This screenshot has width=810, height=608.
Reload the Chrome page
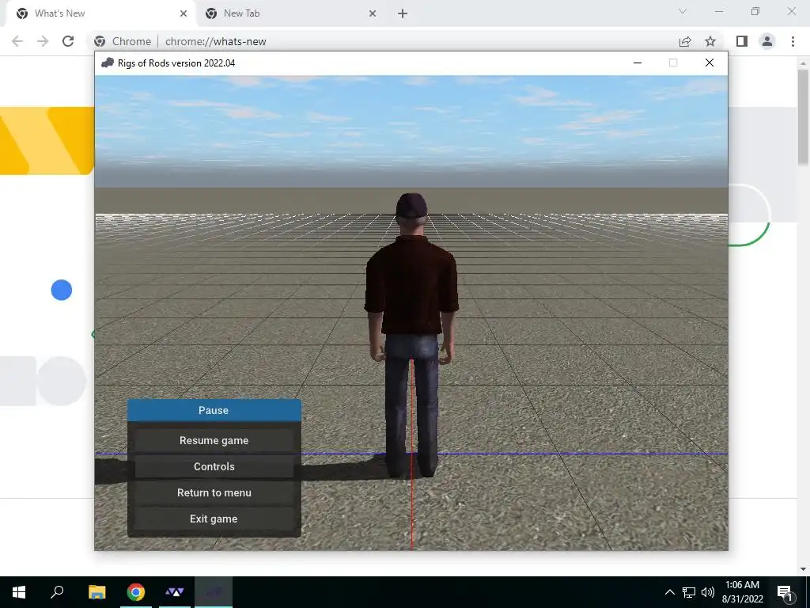[x=68, y=41]
